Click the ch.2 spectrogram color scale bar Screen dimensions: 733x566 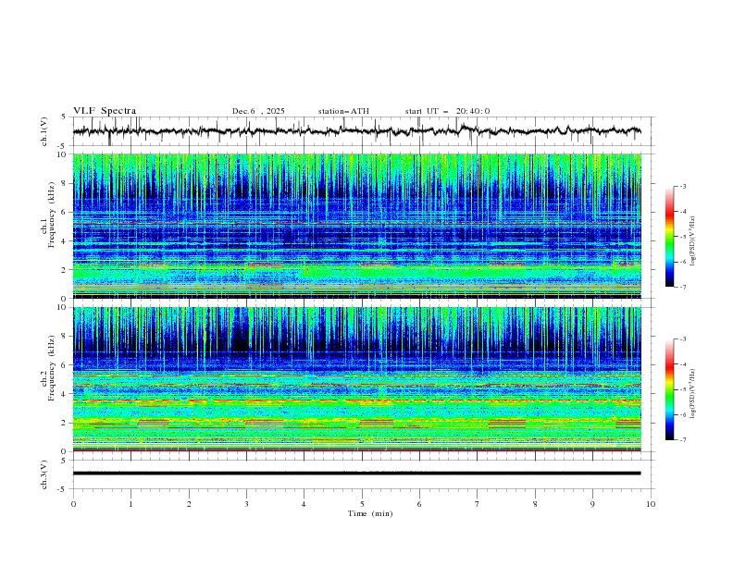coord(670,389)
